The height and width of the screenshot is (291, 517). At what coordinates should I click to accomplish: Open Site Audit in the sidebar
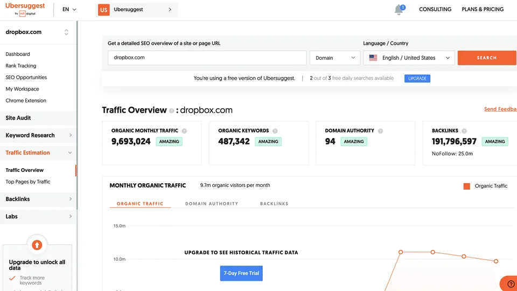click(x=38, y=118)
